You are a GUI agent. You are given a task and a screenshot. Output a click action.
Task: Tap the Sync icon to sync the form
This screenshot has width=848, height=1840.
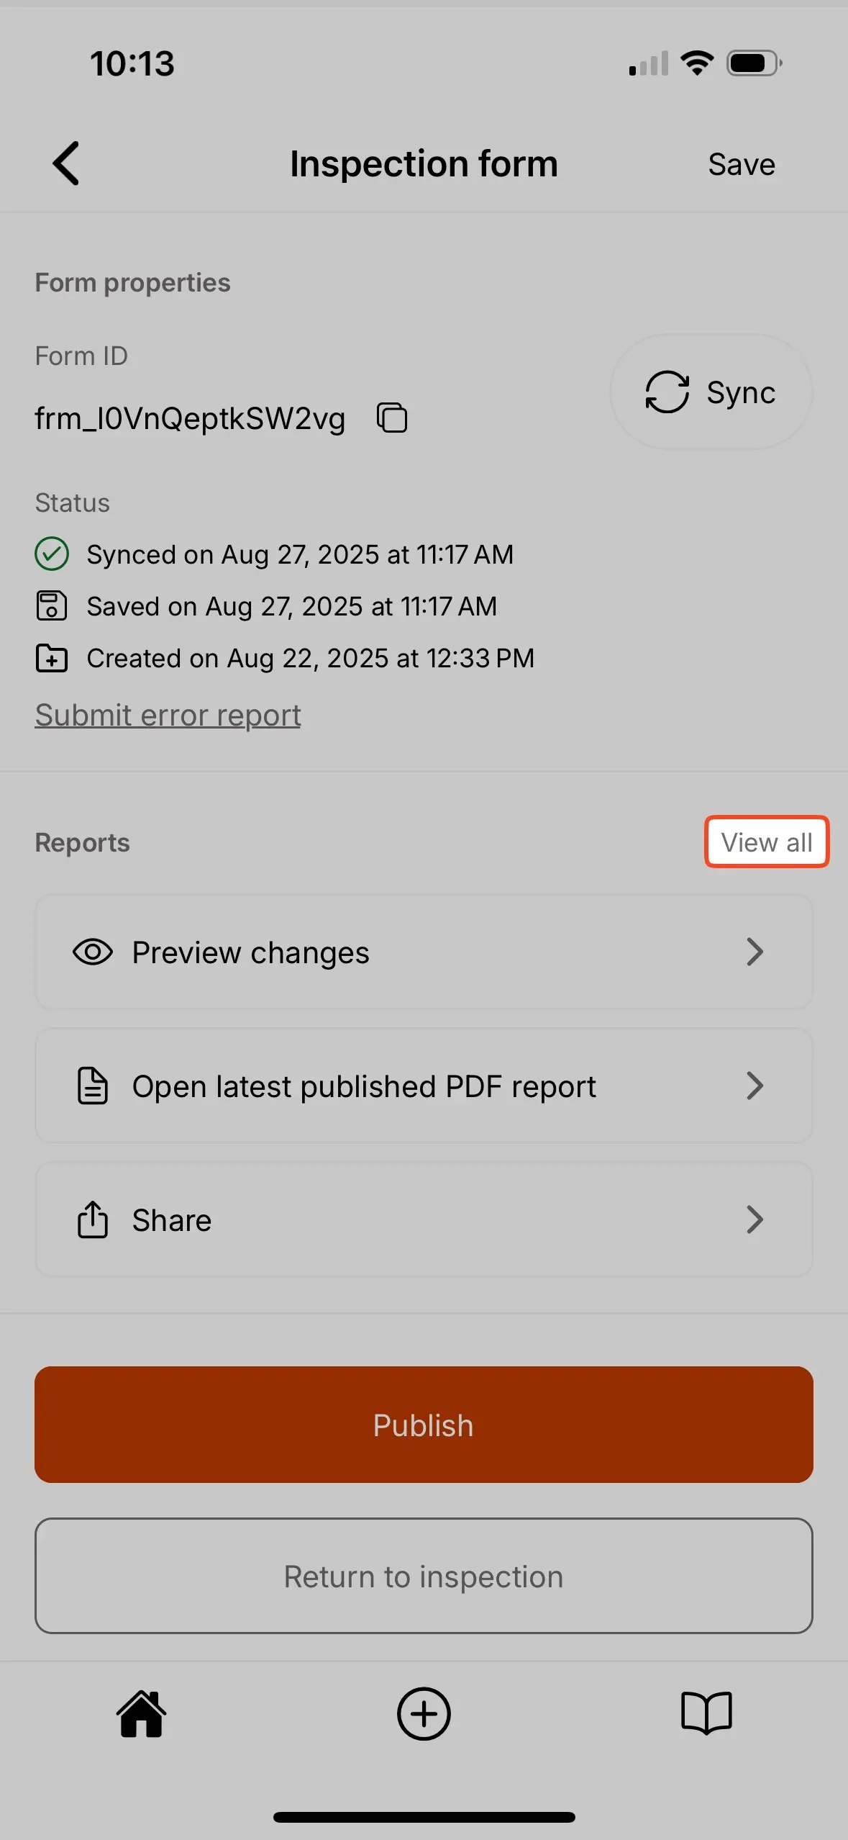coord(667,392)
